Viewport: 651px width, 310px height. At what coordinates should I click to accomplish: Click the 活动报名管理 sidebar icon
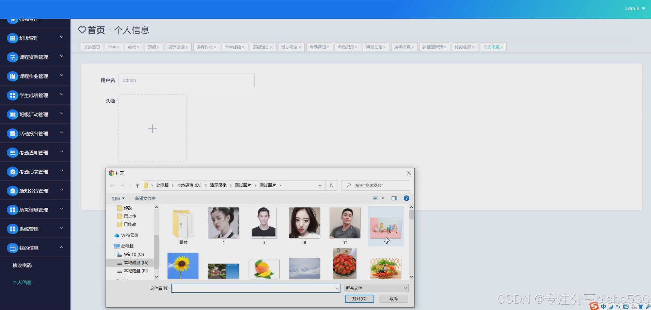13,134
